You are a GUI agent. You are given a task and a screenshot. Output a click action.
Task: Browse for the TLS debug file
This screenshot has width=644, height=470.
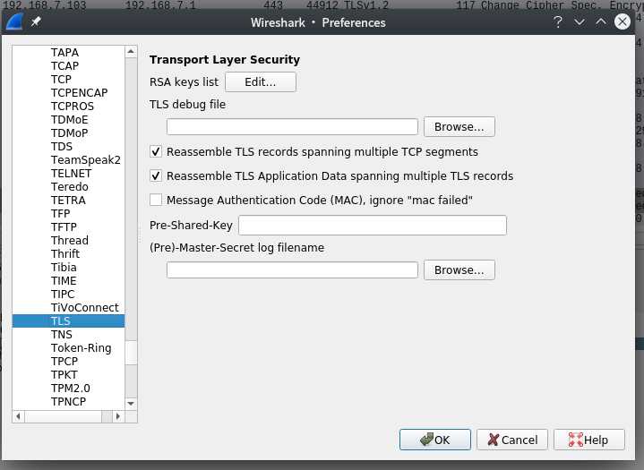click(x=459, y=127)
